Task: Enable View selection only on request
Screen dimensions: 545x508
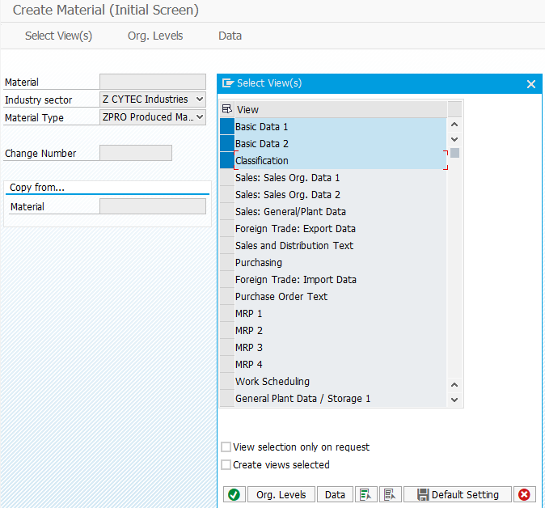Action: (226, 447)
